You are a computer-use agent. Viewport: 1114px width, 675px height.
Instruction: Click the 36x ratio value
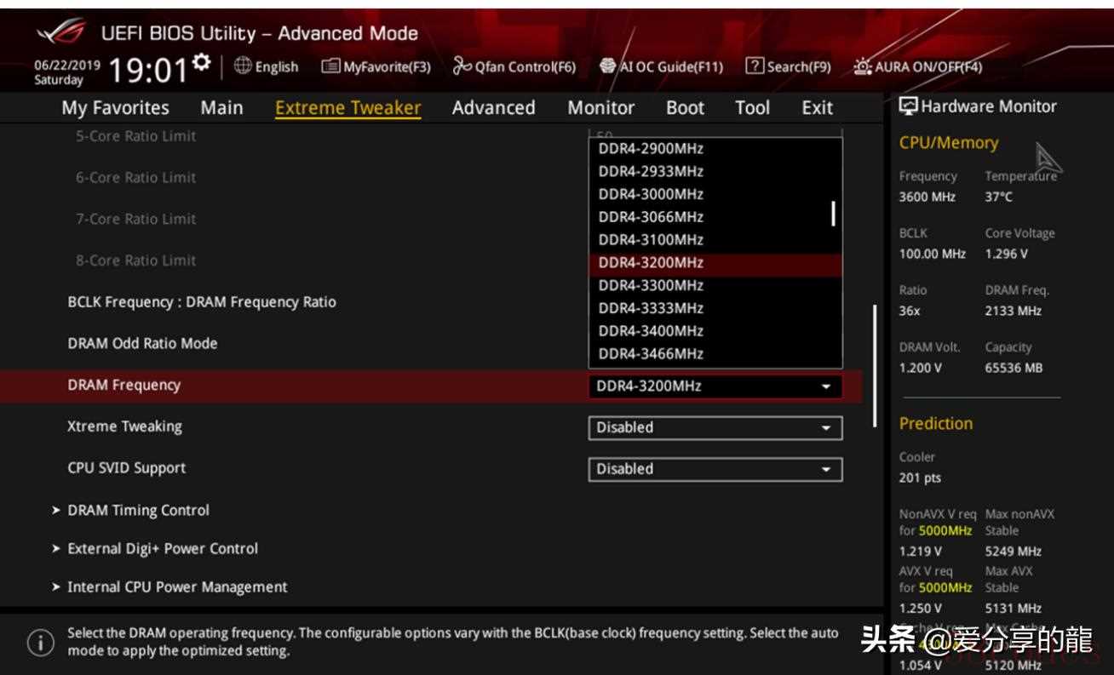click(910, 311)
